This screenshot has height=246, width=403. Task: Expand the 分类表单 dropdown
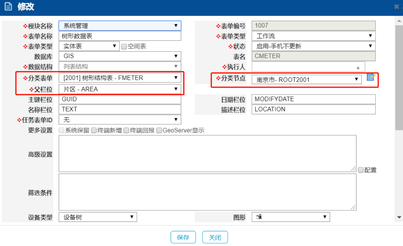120,78
